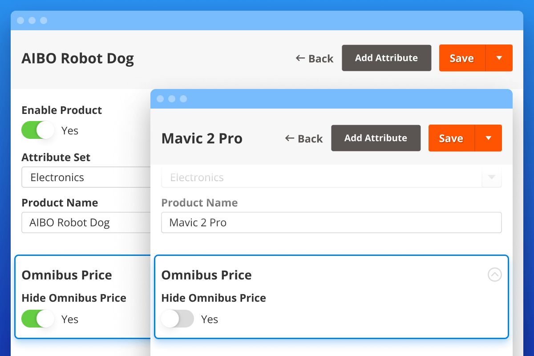Open Save dropdown arrow in AIBO Robot Dog window
Image resolution: width=534 pixels, height=356 pixels.
tap(499, 58)
